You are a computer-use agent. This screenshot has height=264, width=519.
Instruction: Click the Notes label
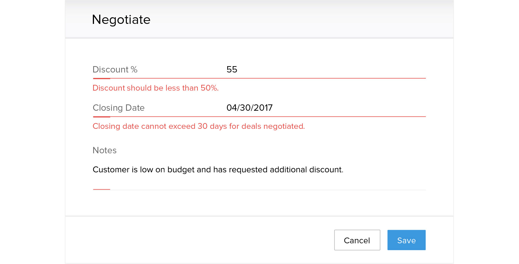point(104,150)
